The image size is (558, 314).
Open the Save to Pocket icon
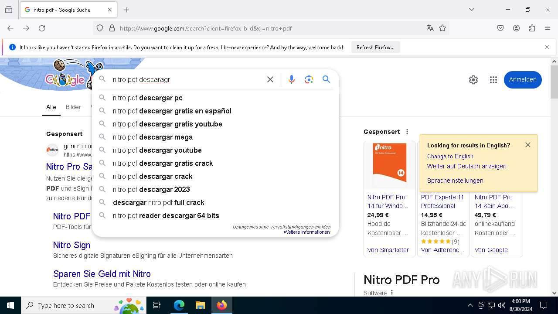tap(500, 28)
